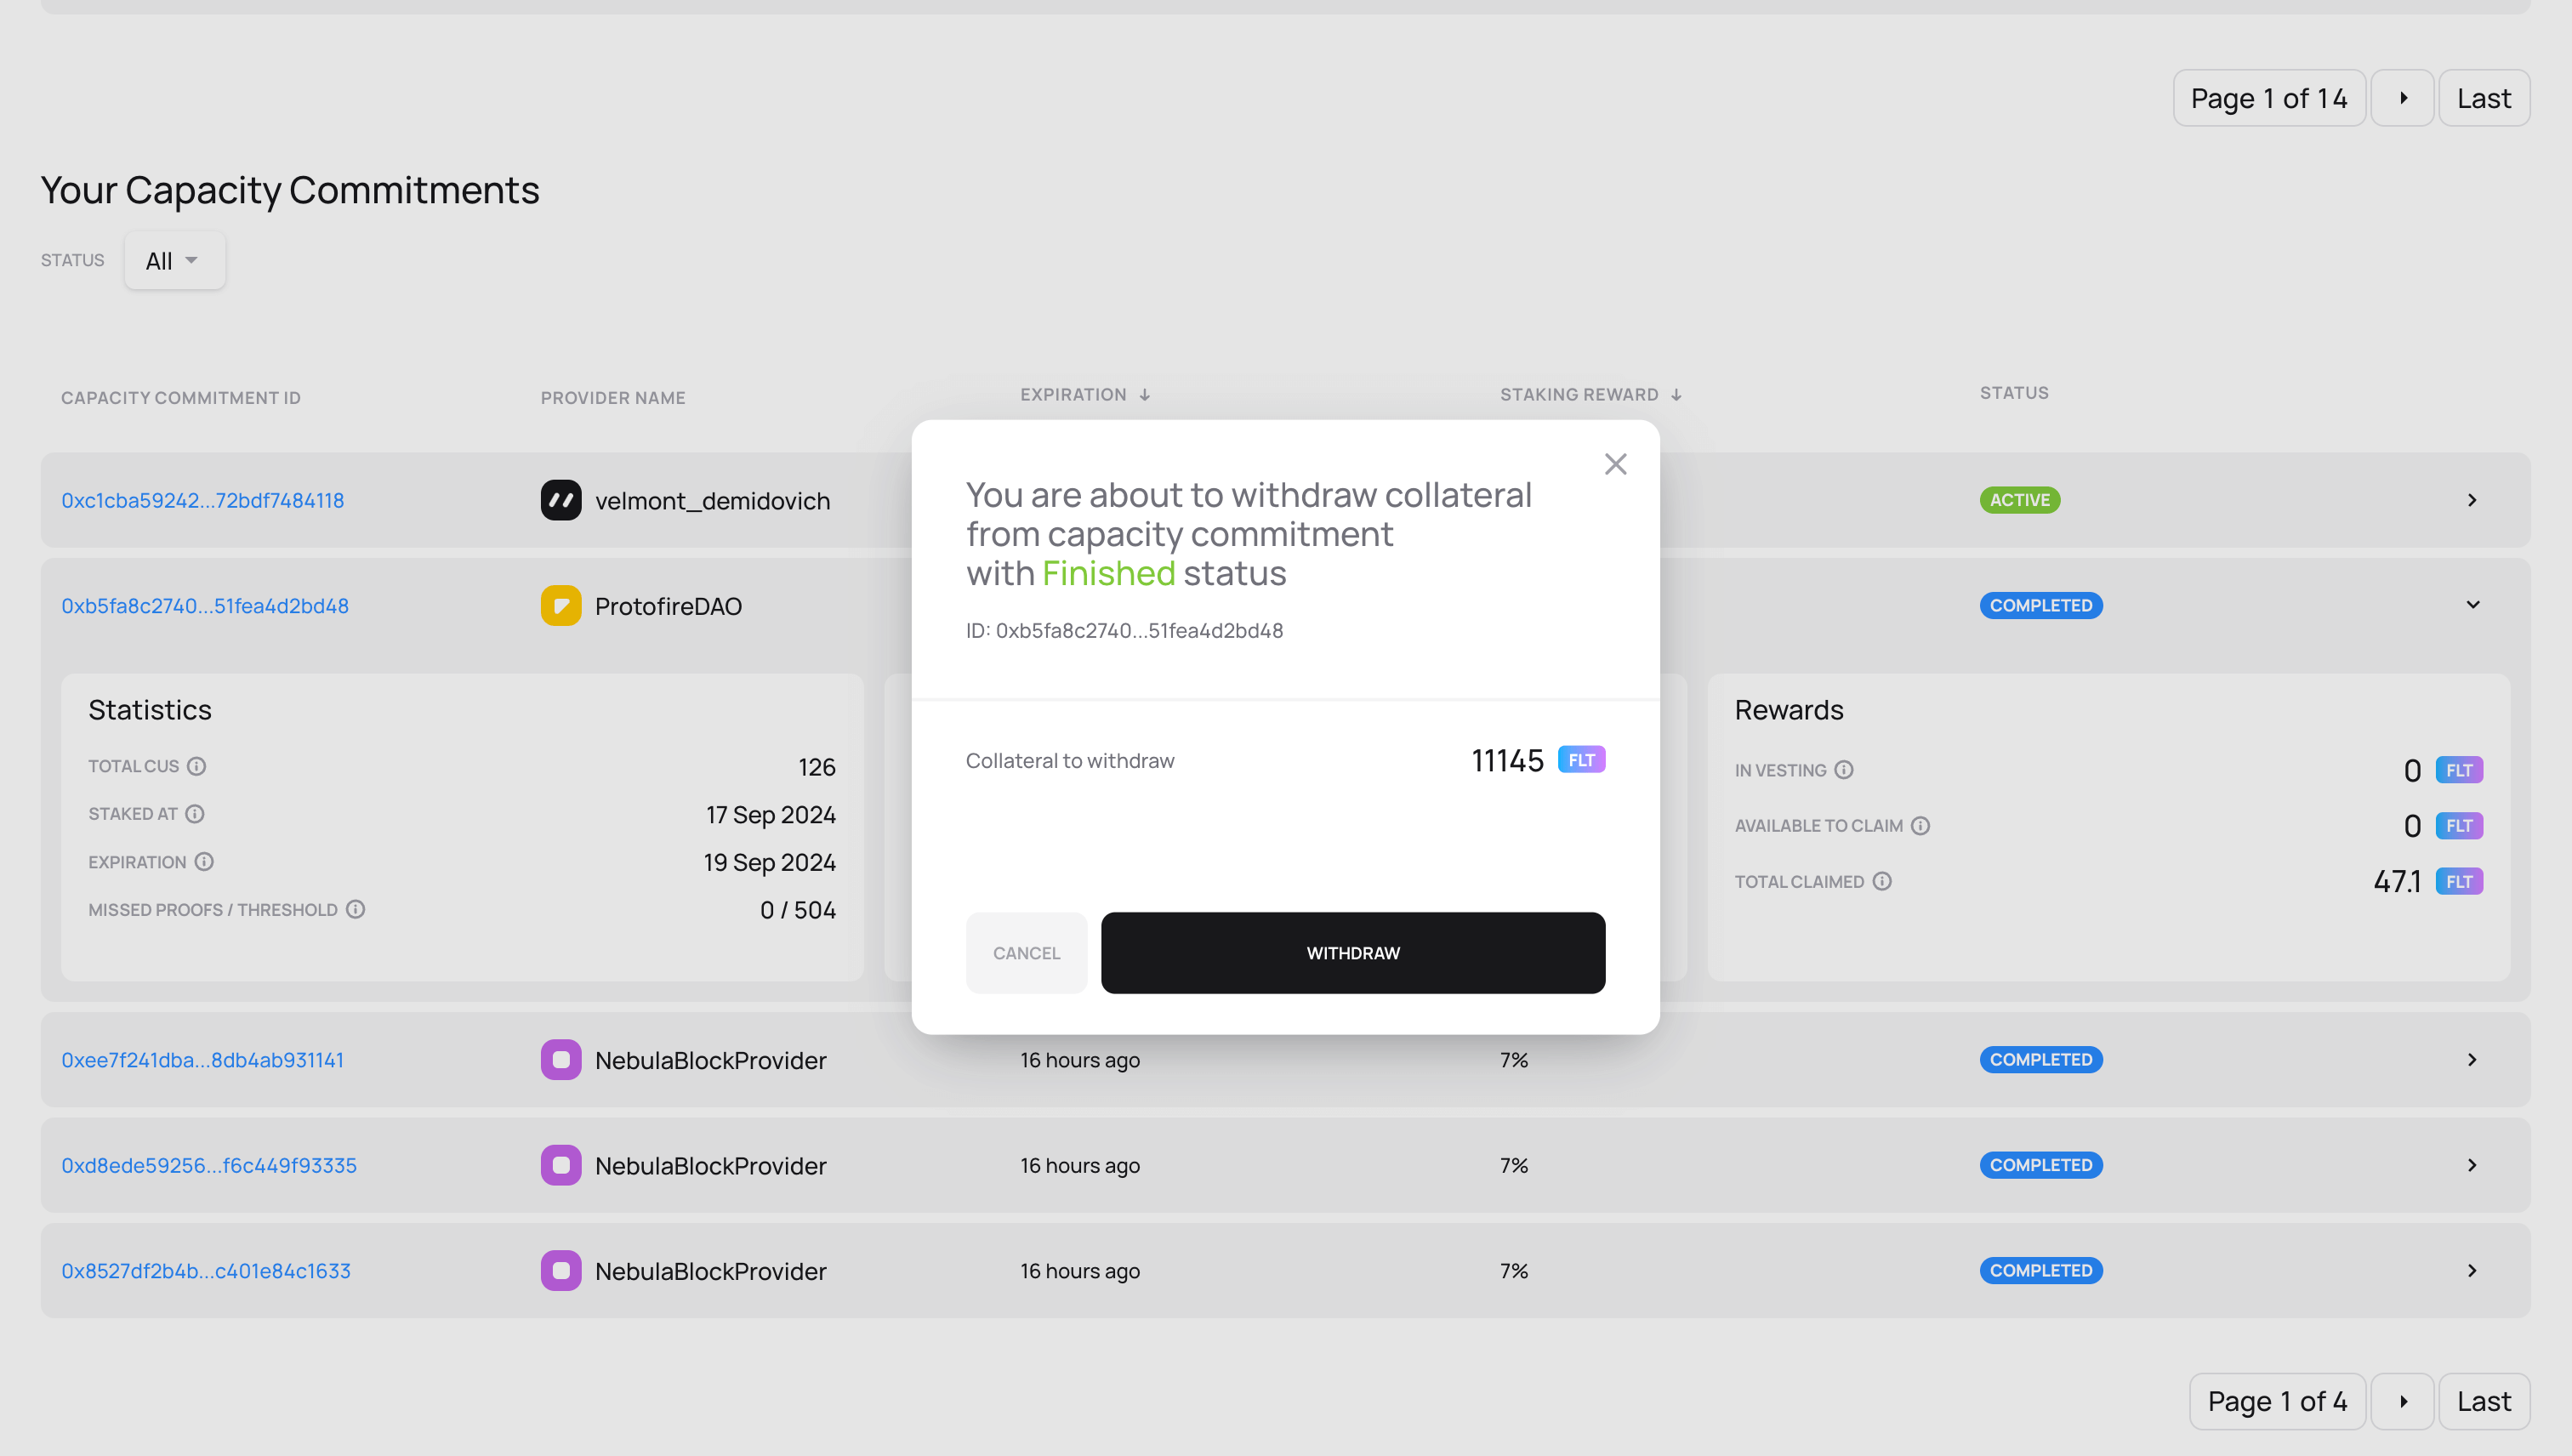Image resolution: width=2572 pixels, height=1456 pixels.
Task: Click NebulaBlockProvider logo in 0xd8ede59256 row
Action: [561, 1165]
